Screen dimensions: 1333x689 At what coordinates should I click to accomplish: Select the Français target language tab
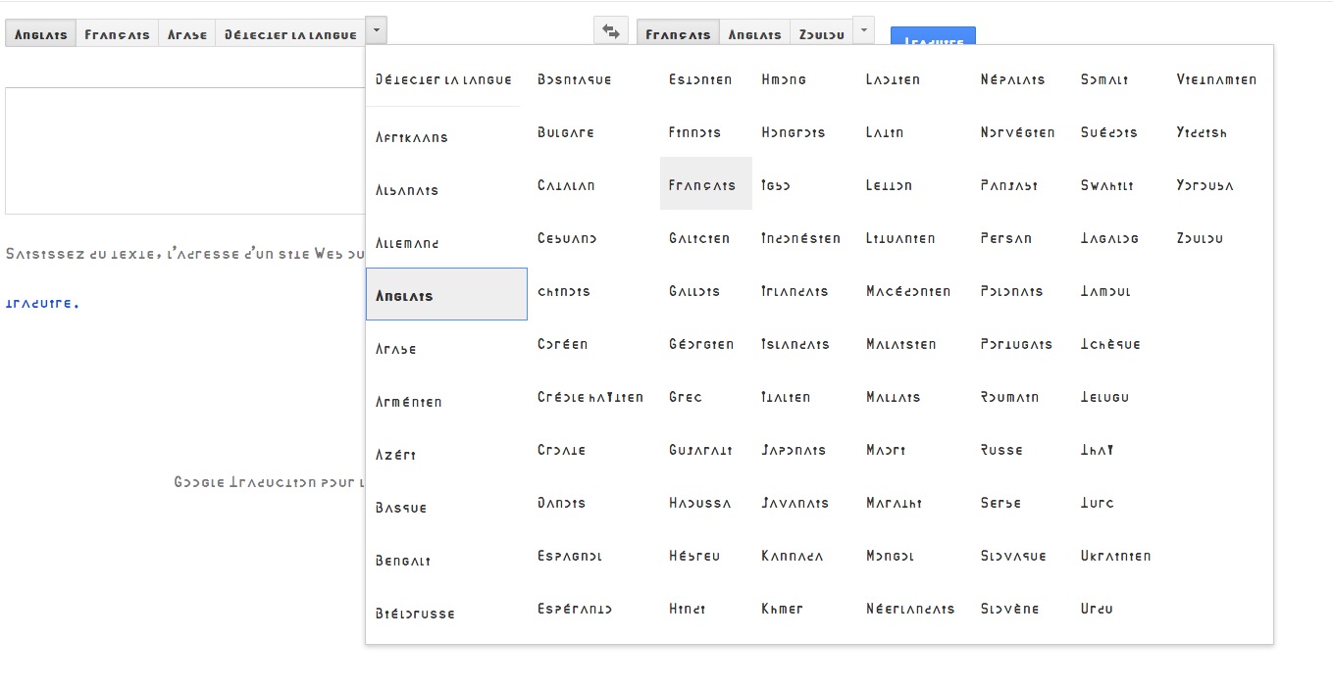click(x=678, y=34)
